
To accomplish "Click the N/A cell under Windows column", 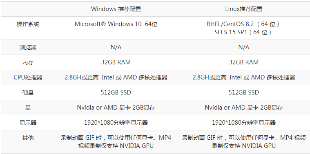I will click(116, 47).
